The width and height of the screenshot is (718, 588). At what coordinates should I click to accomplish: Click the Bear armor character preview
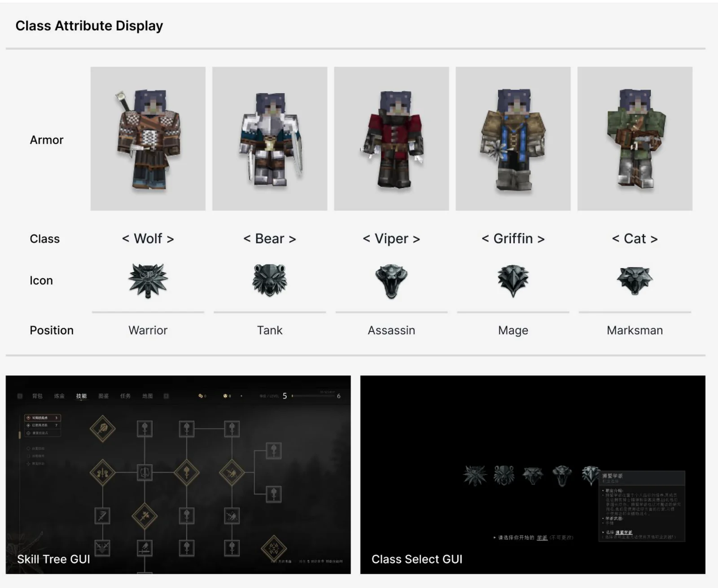(270, 139)
